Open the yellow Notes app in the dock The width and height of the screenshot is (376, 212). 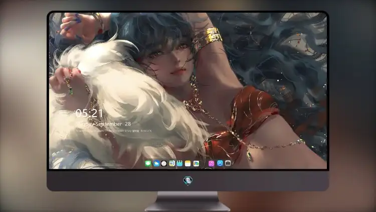click(188, 163)
